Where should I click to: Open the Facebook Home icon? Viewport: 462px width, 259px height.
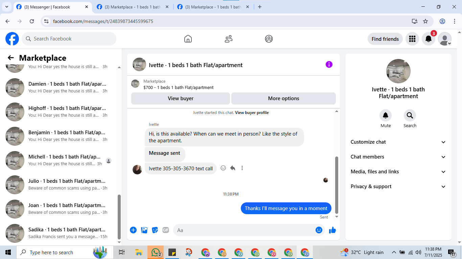[188, 39]
